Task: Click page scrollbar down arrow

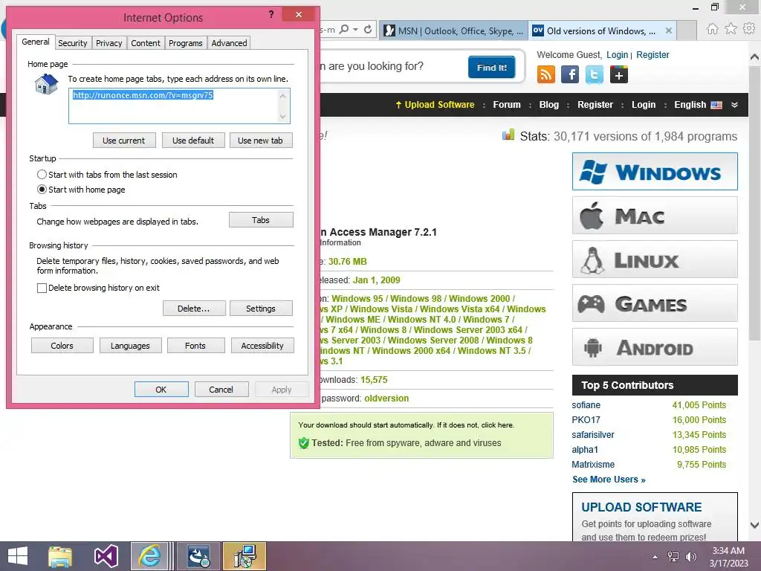Action: pyautogui.click(x=755, y=525)
